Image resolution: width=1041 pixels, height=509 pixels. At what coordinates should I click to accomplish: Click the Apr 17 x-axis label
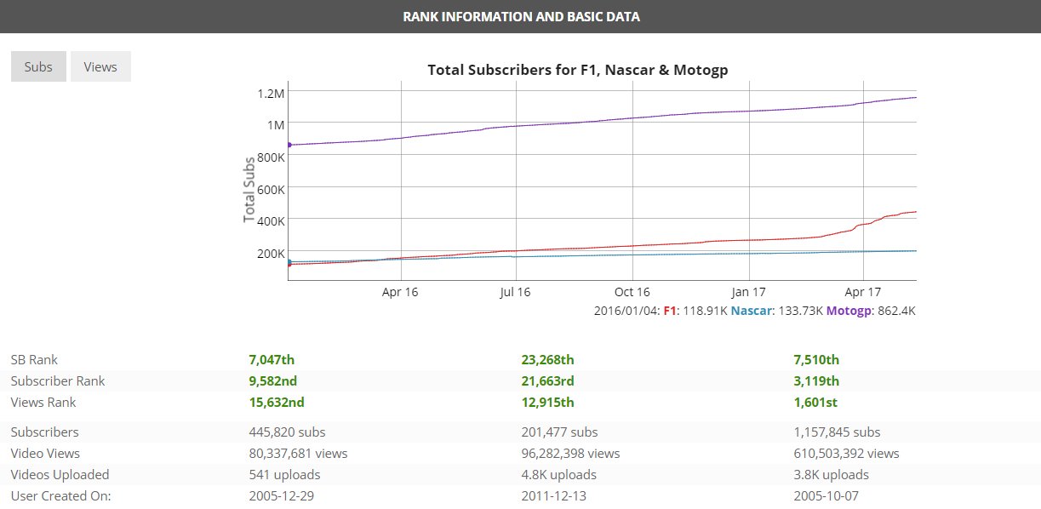[x=863, y=292]
